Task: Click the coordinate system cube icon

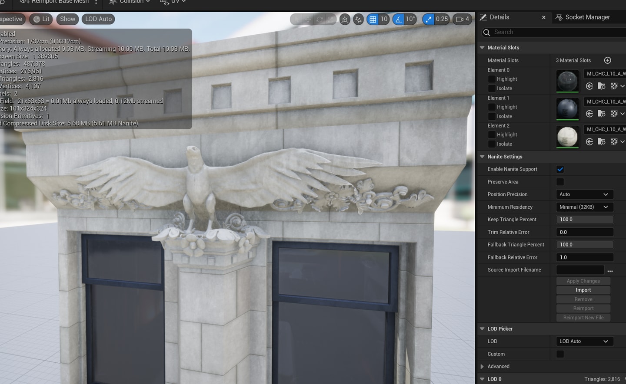Action: (345, 19)
